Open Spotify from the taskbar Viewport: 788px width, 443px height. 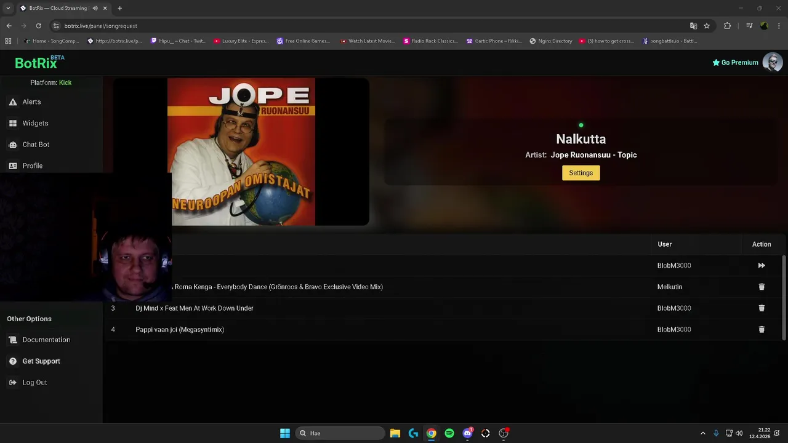pyautogui.click(x=449, y=433)
